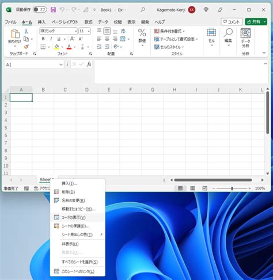Open the fill color dropdown arrow

tap(62, 47)
